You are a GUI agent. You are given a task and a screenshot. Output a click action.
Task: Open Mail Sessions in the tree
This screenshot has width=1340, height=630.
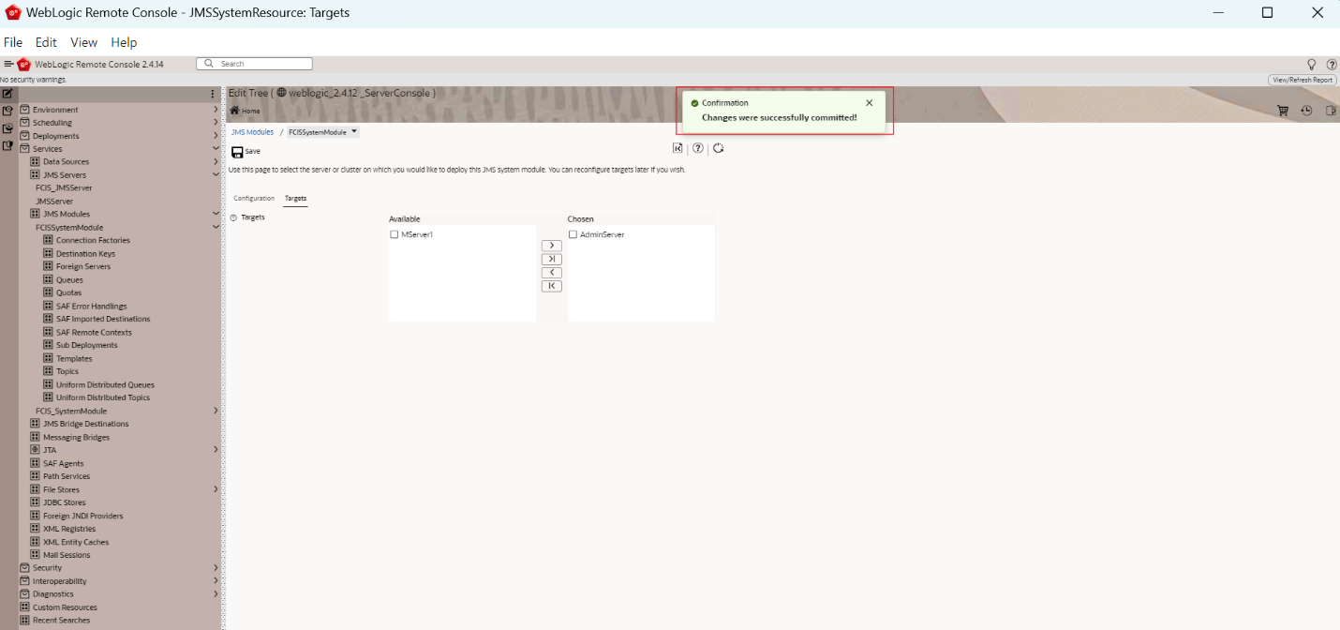(x=67, y=556)
